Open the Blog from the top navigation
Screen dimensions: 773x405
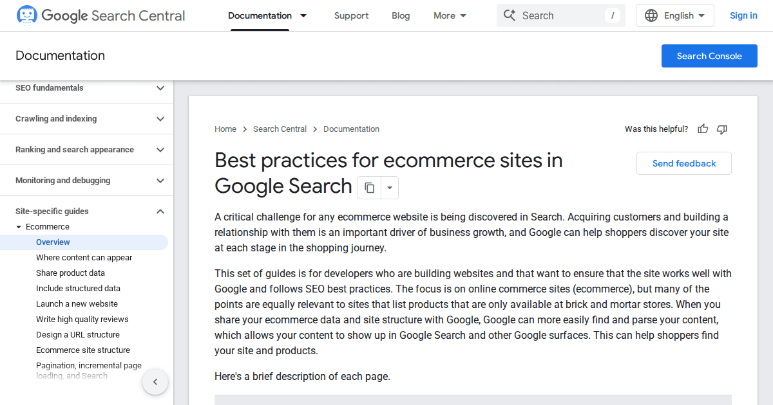click(401, 15)
